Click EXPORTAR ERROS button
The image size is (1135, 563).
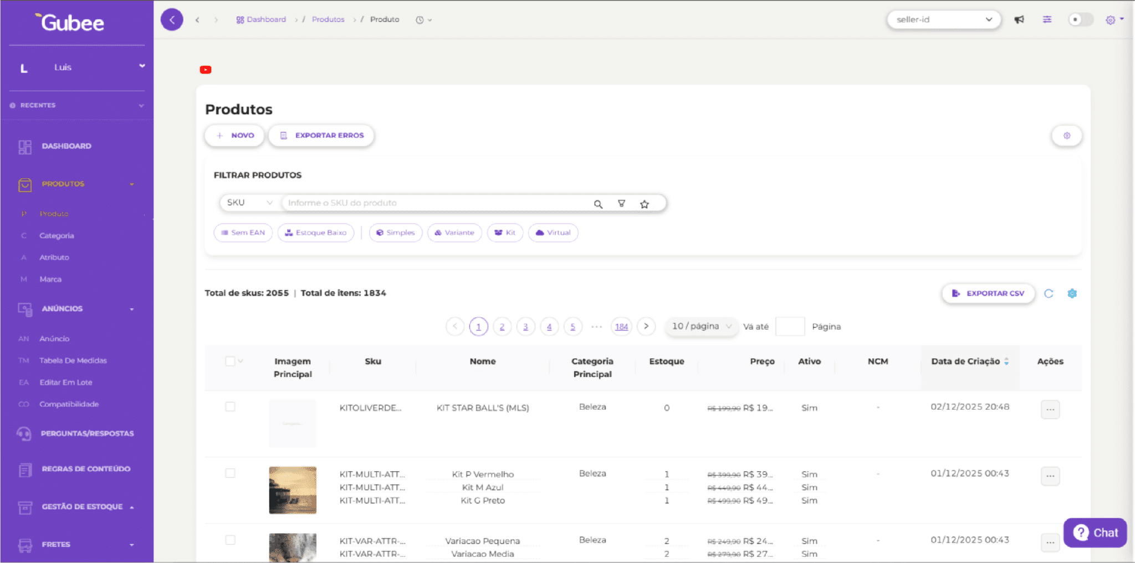click(321, 136)
